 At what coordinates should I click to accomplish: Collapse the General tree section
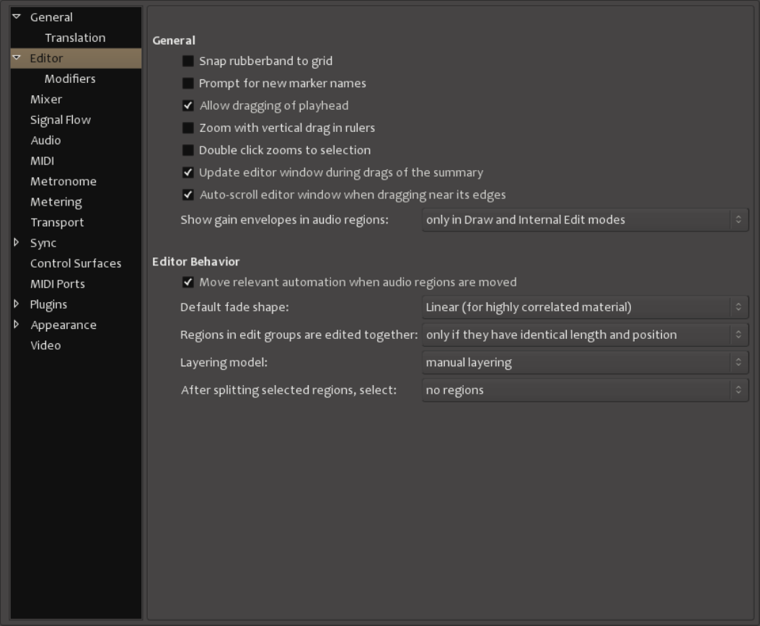tap(17, 17)
